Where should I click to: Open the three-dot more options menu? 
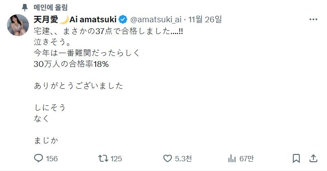pos(313,19)
